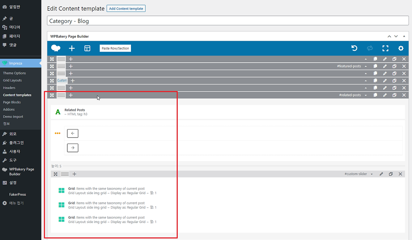Grab the #featured-posts row move handle
Viewport: 412px width, 240px height.
point(52,66)
